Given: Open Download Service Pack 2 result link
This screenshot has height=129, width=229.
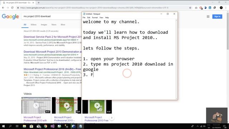Looking at the screenshot, I should [x=53, y=37].
